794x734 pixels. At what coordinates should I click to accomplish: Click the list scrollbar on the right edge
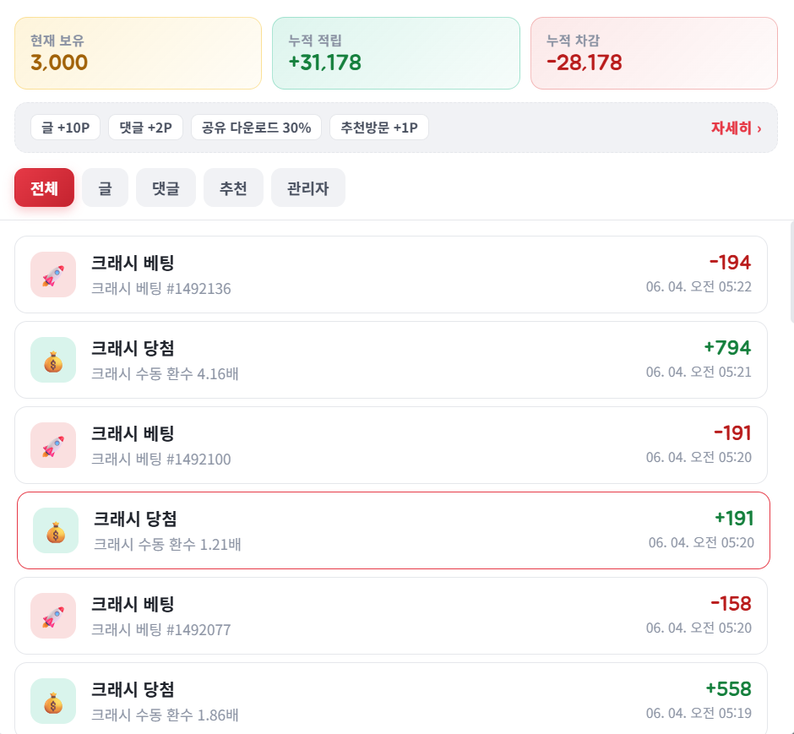[791, 271]
